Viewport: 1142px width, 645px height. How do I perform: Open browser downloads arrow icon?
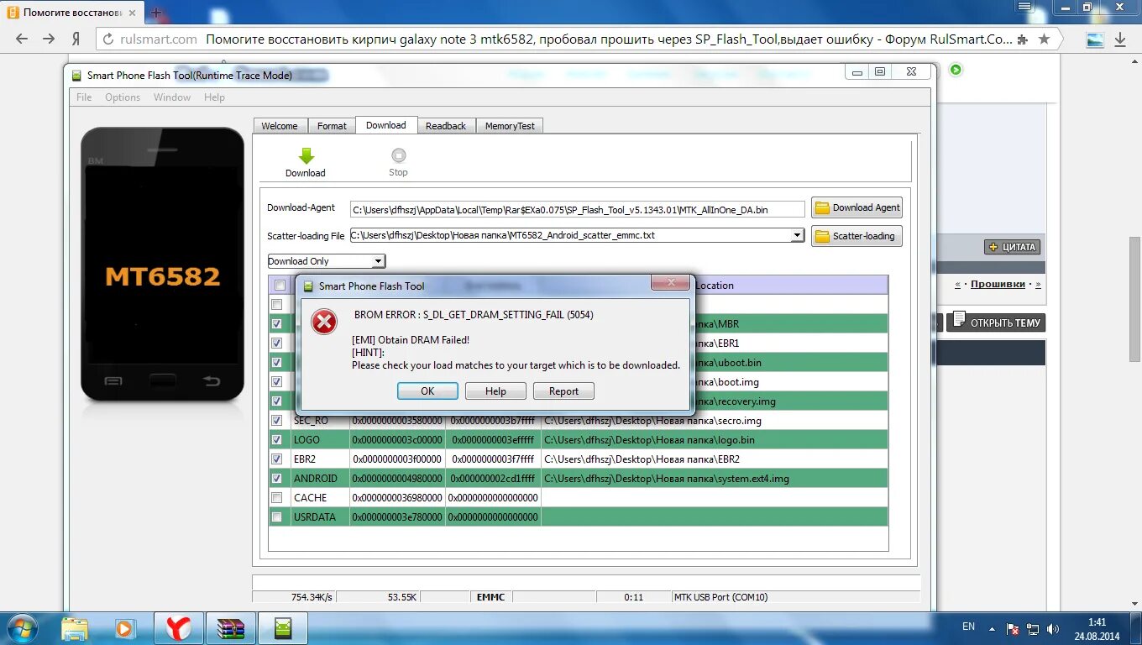(1120, 39)
